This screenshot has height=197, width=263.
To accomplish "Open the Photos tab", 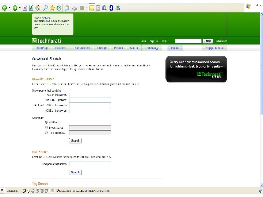I will 175,48.
